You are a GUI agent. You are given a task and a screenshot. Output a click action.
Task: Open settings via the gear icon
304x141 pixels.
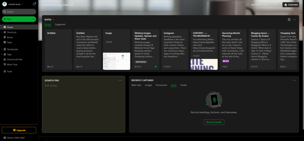[34, 4]
